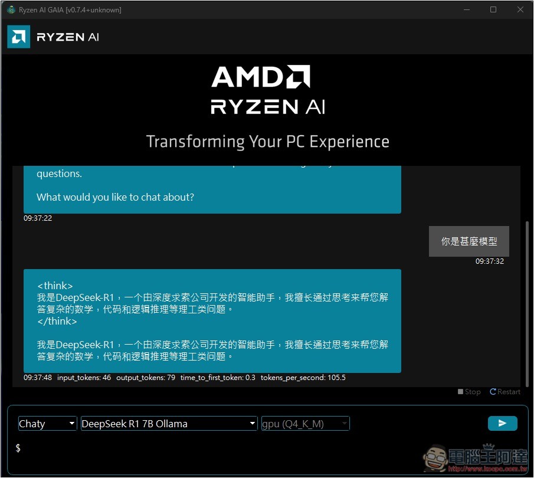Select the user message 你是甚麼模型
This screenshot has width=534, height=478.
pyautogui.click(x=469, y=241)
